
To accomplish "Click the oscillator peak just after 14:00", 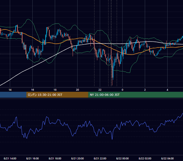I will click(x=16, y=117).
